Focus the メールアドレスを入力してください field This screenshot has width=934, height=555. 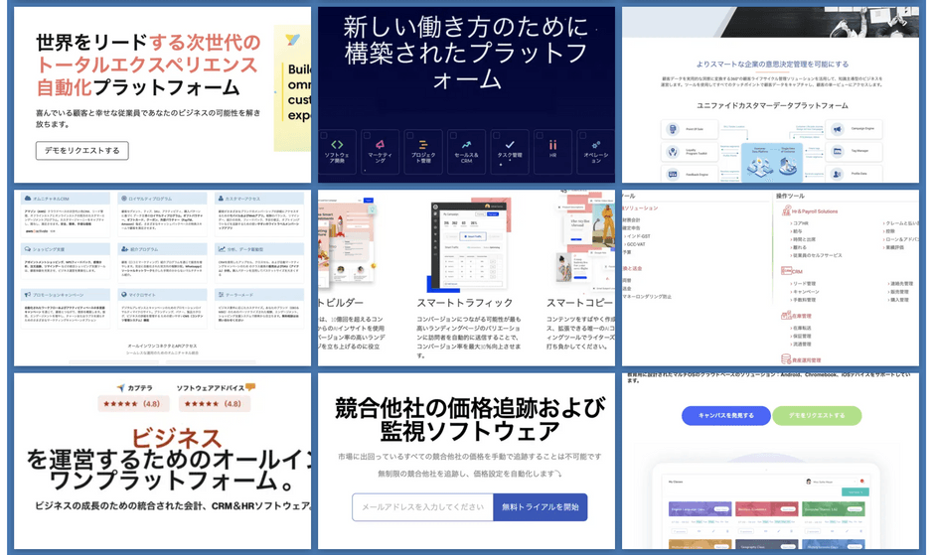point(422,506)
